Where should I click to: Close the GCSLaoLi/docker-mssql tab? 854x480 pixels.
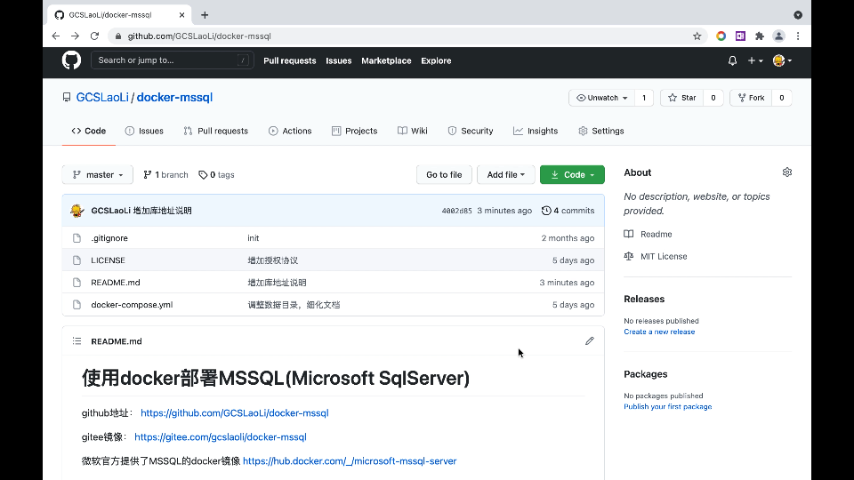(181, 15)
